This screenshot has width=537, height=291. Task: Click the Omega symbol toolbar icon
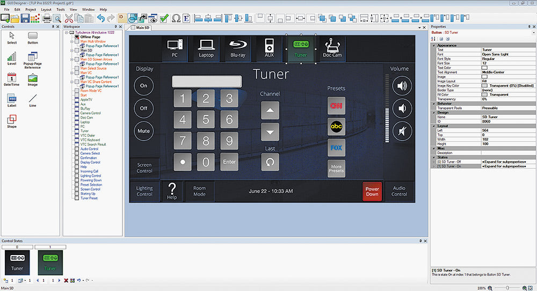176,18
